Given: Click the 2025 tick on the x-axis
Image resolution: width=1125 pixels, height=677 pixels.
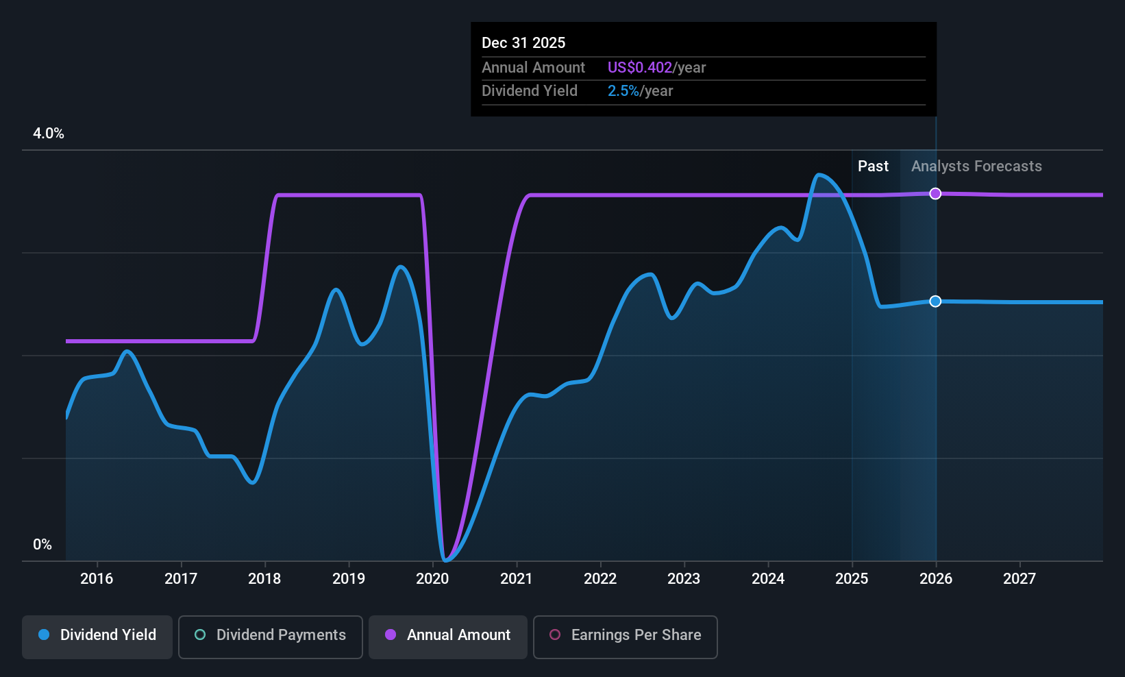Looking at the screenshot, I should point(852,579).
